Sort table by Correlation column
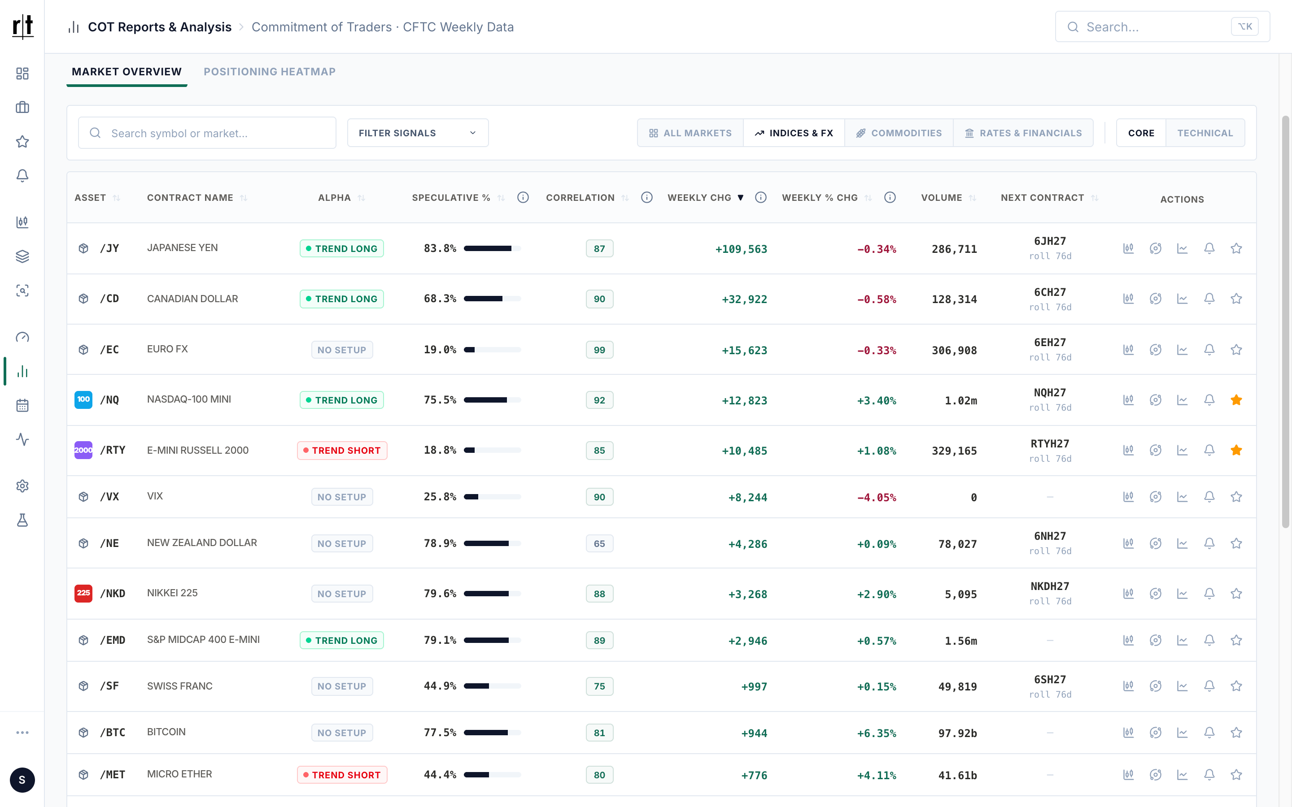Screen dimensions: 1292x807 click(587, 197)
